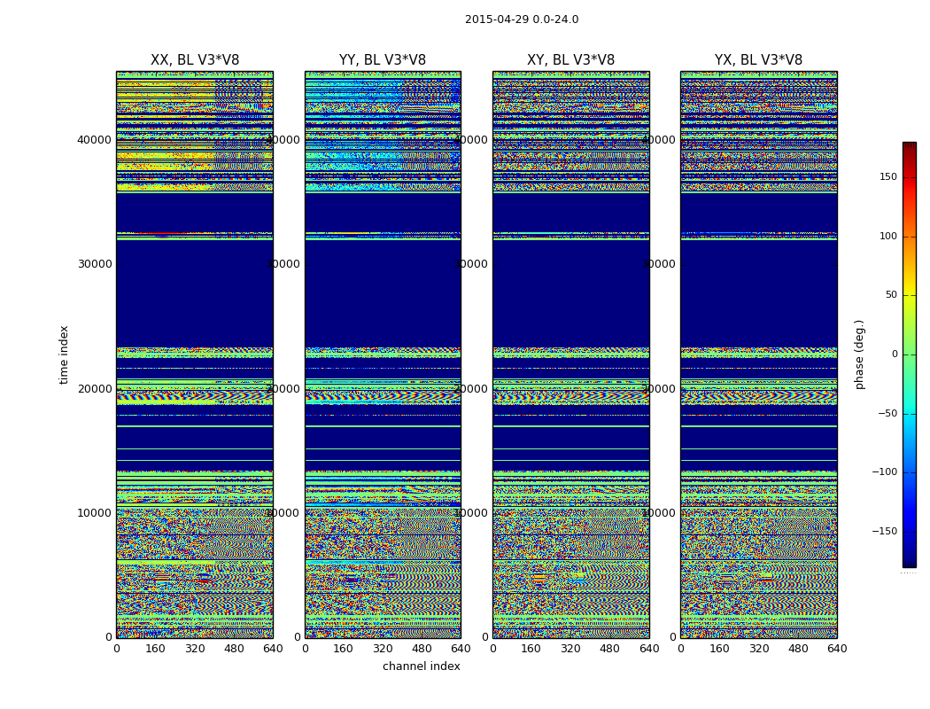Select the 'YY, BL V3*V8' panel title
930x709 pixels.
[x=383, y=60]
